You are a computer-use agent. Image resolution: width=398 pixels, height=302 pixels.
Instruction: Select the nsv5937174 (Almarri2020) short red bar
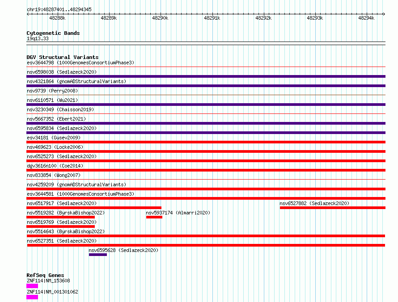click(154, 217)
